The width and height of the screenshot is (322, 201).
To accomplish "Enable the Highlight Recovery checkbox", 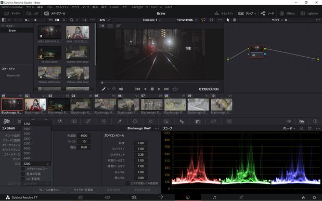I will click(x=23, y=169).
